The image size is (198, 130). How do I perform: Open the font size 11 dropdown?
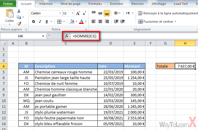coord(72,13)
